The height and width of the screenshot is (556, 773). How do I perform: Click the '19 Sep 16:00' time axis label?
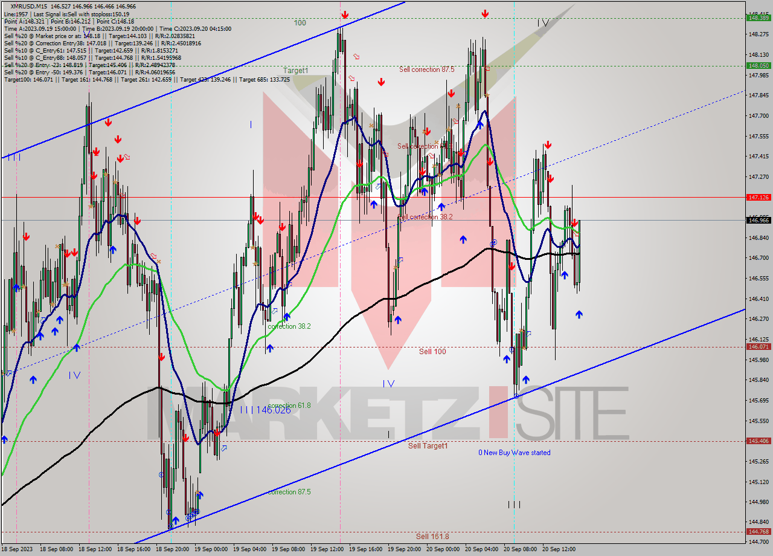365,549
